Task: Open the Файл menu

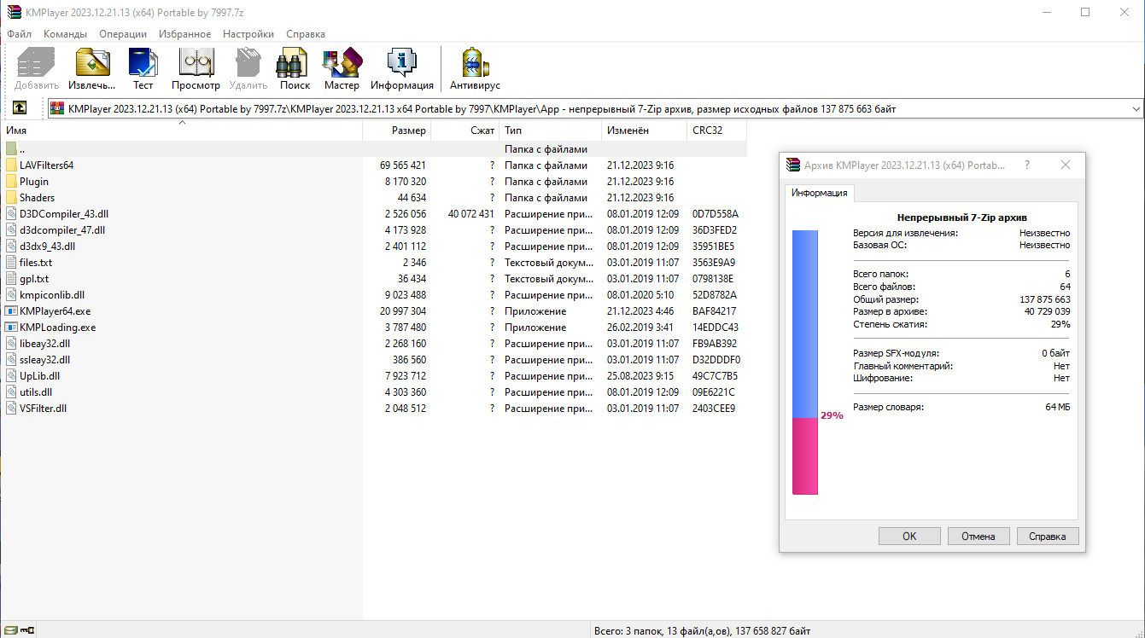Action: pyautogui.click(x=19, y=34)
